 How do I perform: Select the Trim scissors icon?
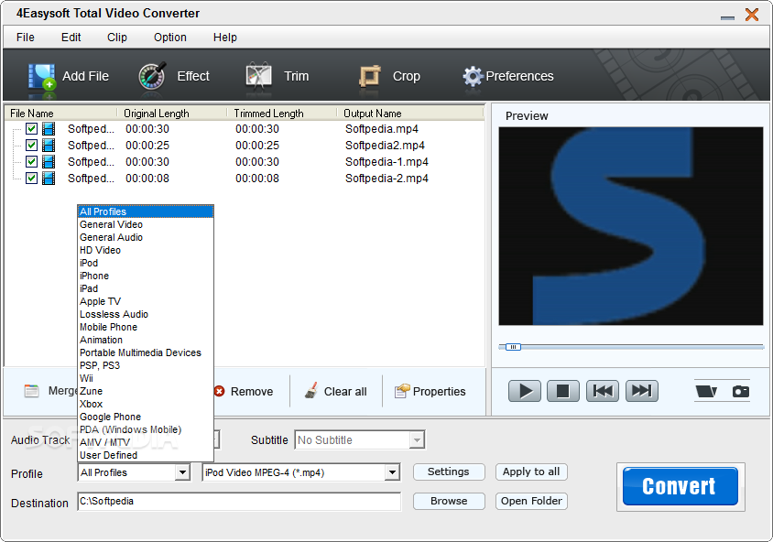258,76
